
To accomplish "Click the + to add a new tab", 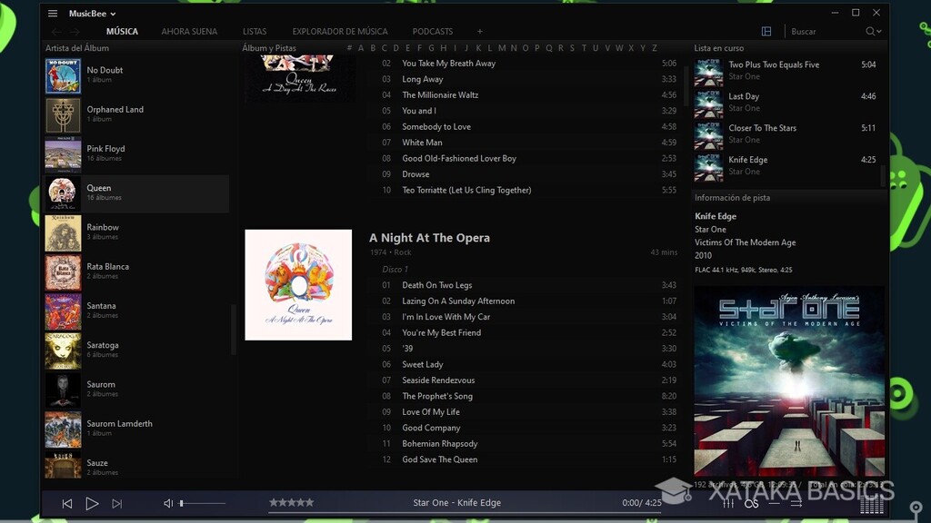I will [479, 31].
